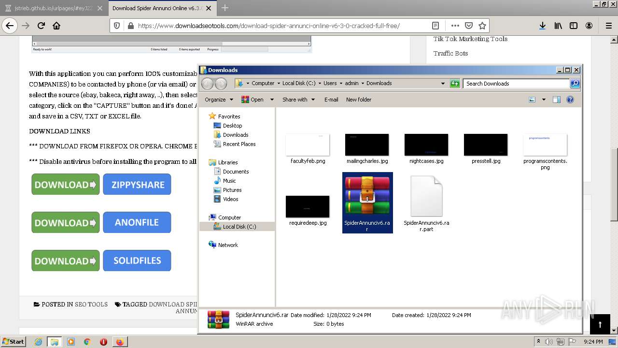This screenshot has width=618, height=348.
Task: Click the ANONFILE download button
Action: (137, 222)
